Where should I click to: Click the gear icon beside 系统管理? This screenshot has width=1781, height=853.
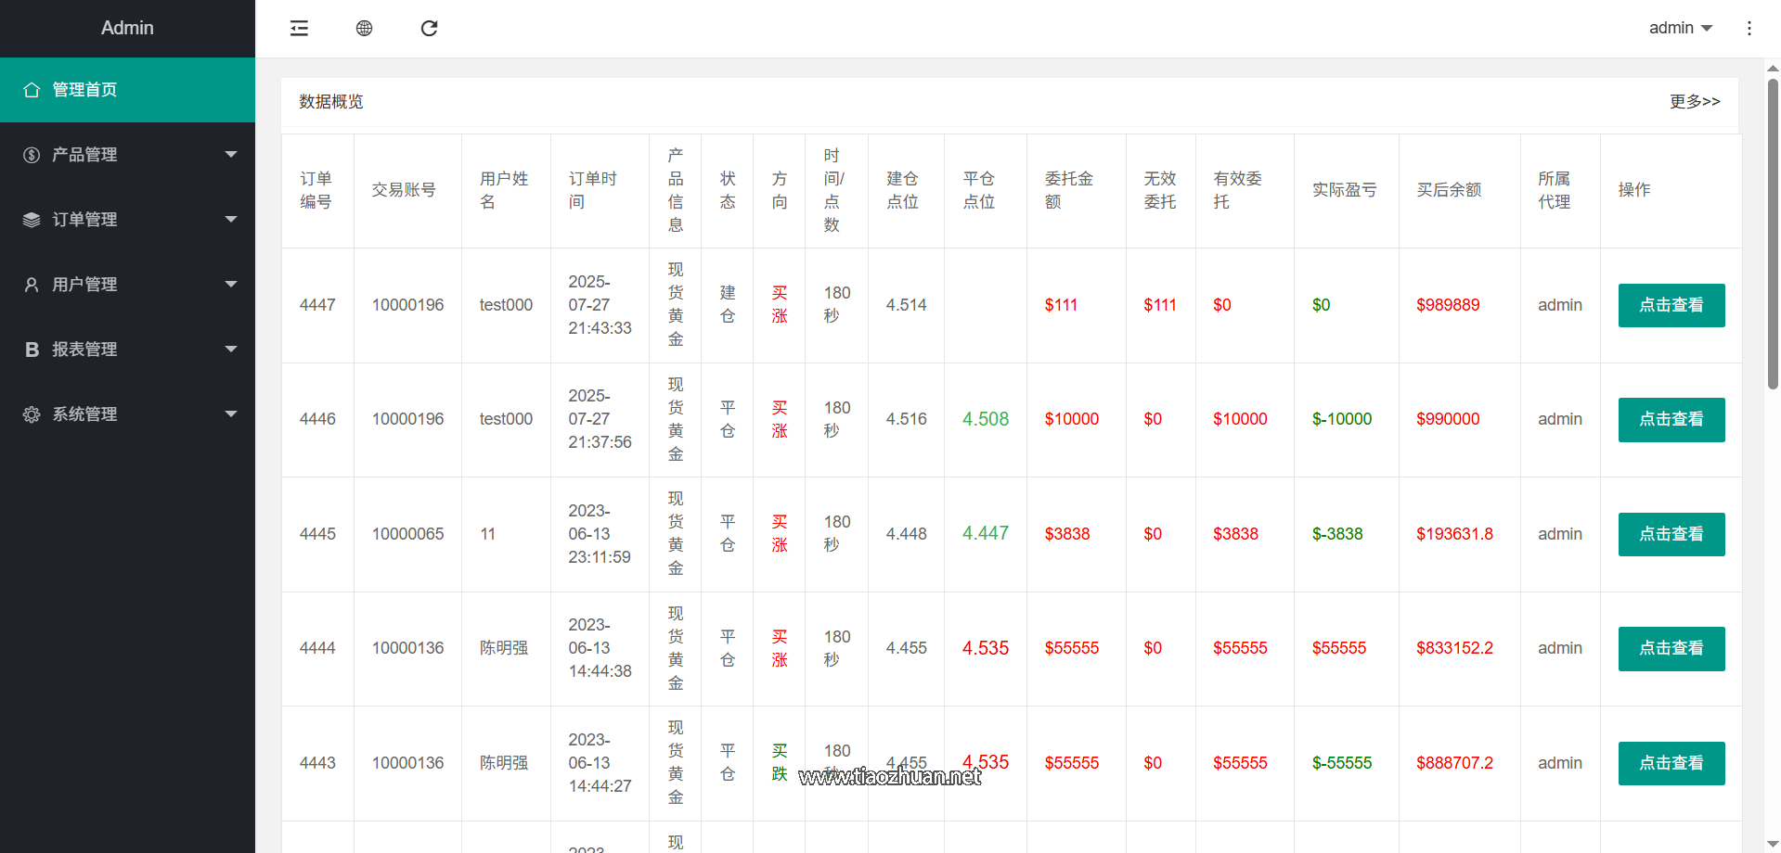(32, 414)
